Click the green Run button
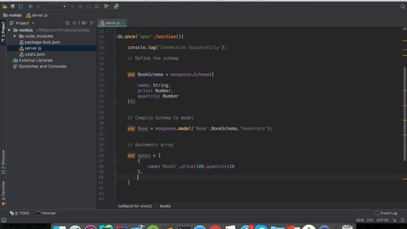 pos(72,6)
